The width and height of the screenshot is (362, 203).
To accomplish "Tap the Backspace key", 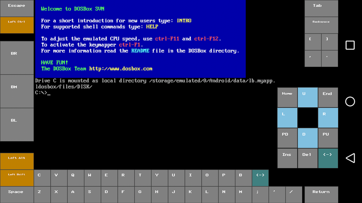I will click(x=321, y=25).
